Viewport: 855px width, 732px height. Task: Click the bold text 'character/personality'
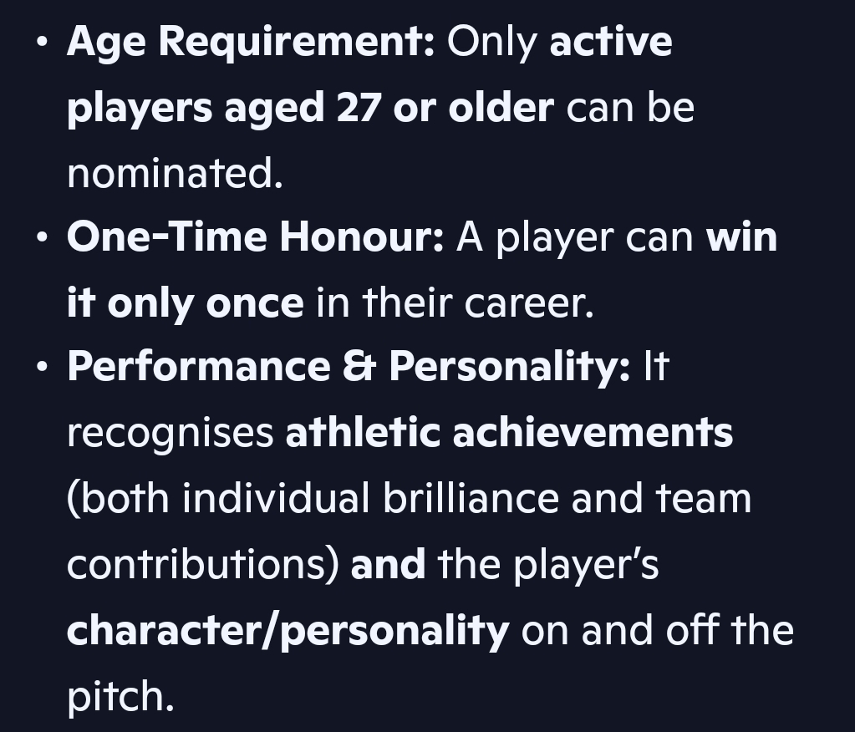pos(288,631)
